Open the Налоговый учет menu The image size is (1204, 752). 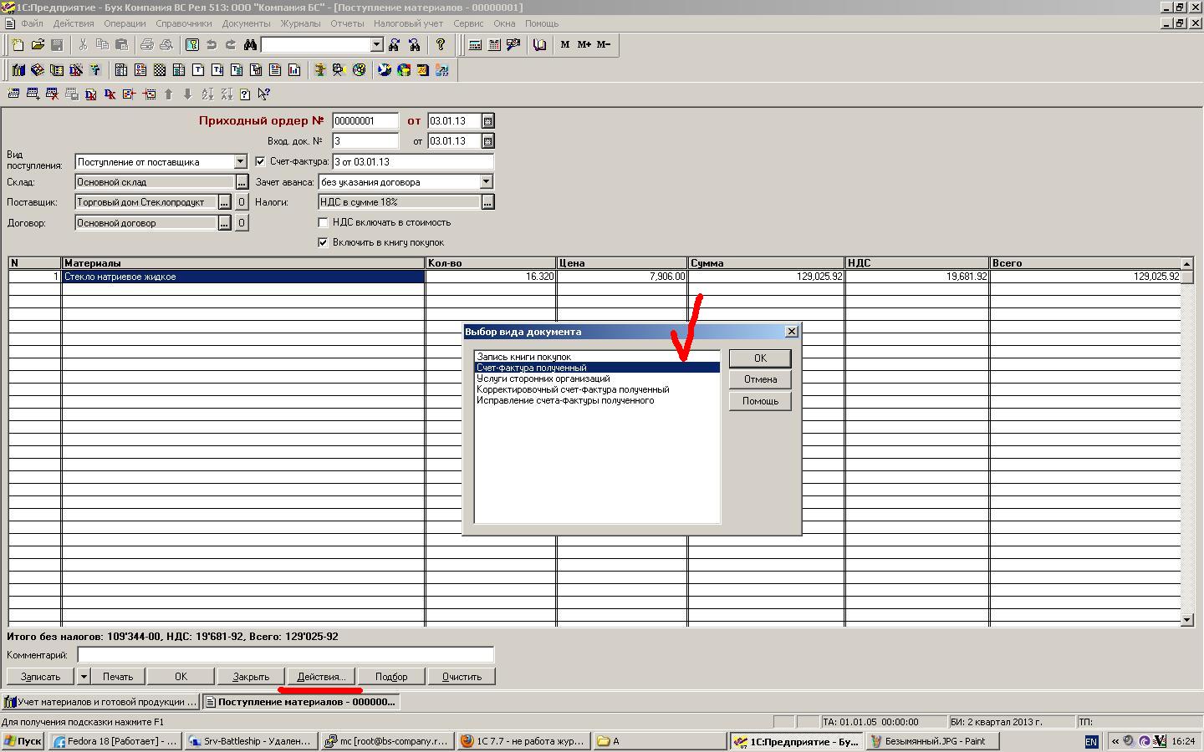click(408, 23)
